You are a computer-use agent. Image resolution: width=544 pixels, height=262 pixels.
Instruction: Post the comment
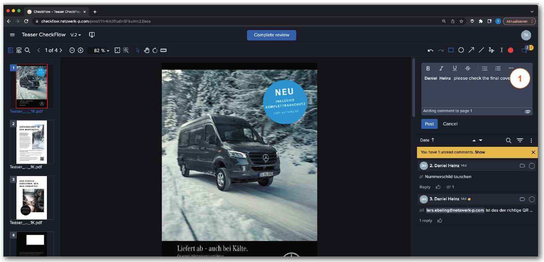[429, 124]
